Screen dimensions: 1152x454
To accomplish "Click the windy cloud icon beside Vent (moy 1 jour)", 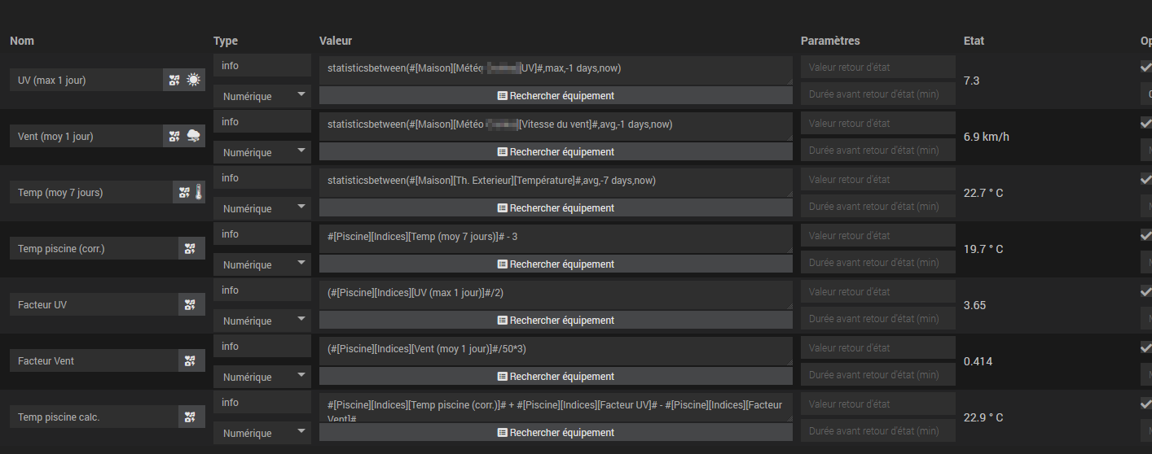I will 194,136.
